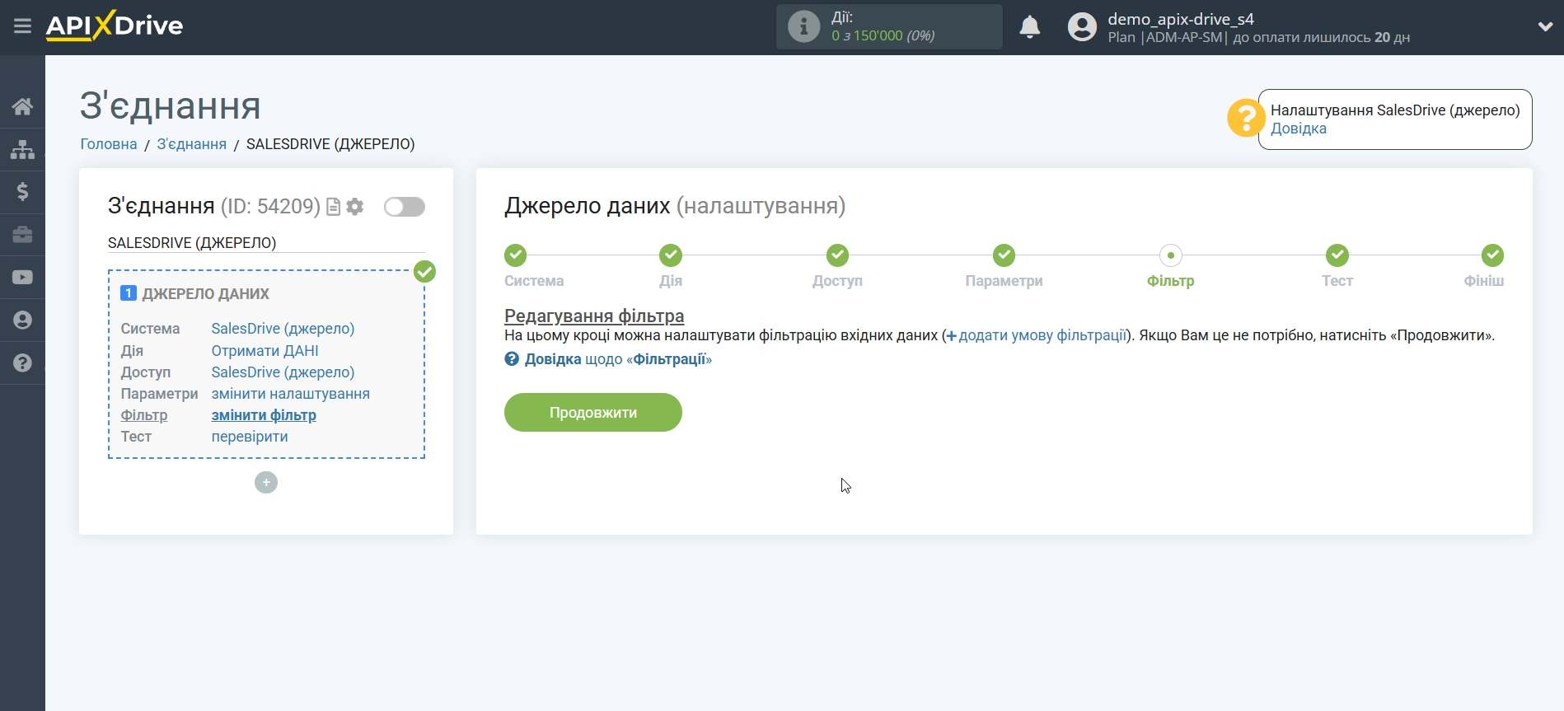Click the Фільтр label in source block
The width and height of the screenshot is (1564, 711).
[144, 415]
